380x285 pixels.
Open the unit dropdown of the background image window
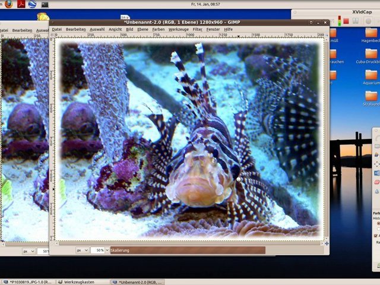[x=29, y=251]
